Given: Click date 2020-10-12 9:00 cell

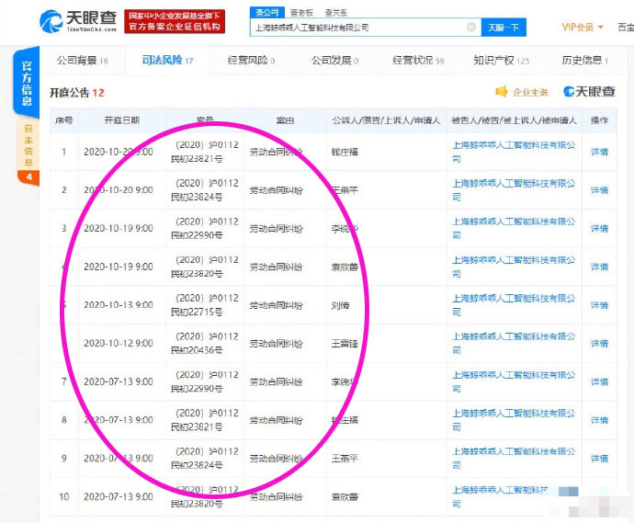Looking at the screenshot, I should coord(119,344).
